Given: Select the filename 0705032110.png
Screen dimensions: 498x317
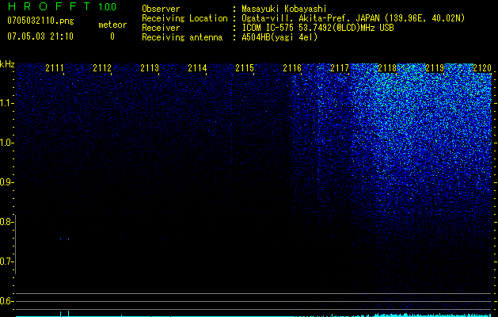Looking at the screenshot, I should tap(40, 21).
